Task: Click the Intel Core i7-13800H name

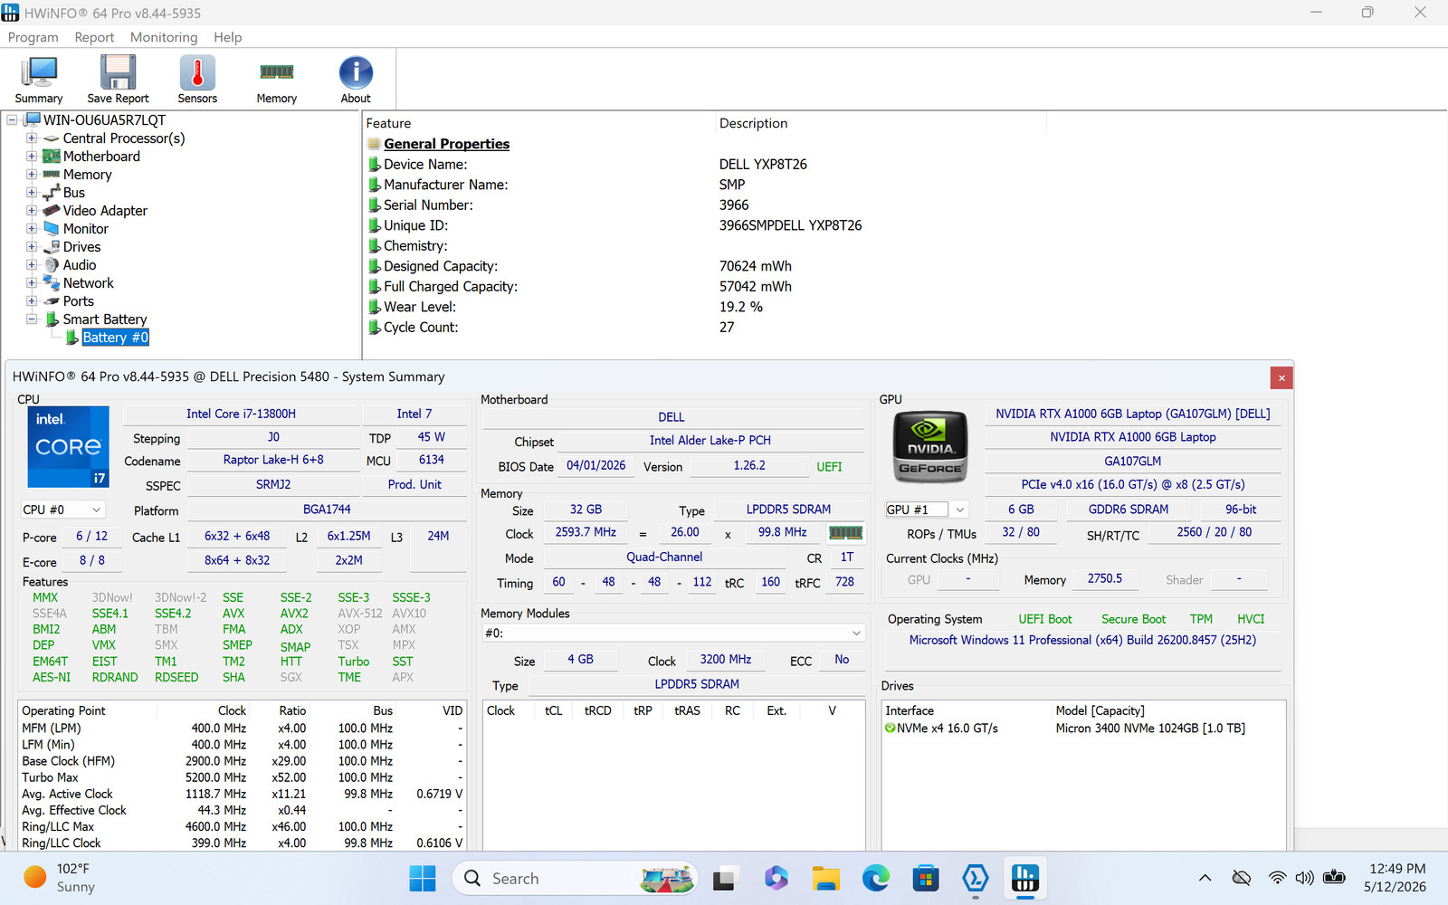Action: pyautogui.click(x=241, y=414)
